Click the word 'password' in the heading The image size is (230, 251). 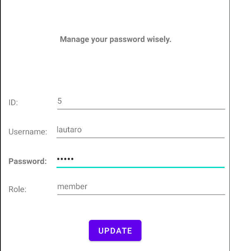(127, 40)
